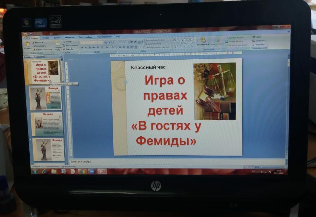Click the PowerPoint icon in the taskbar
This screenshot has width=316, height=217.
click(102, 171)
